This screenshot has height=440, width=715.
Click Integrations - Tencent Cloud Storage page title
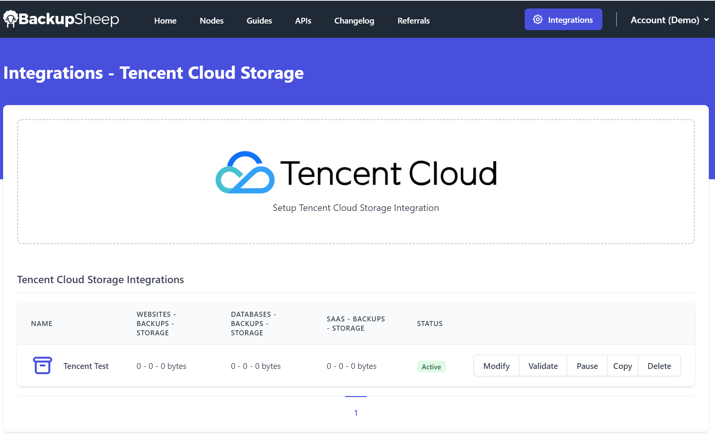coord(154,73)
